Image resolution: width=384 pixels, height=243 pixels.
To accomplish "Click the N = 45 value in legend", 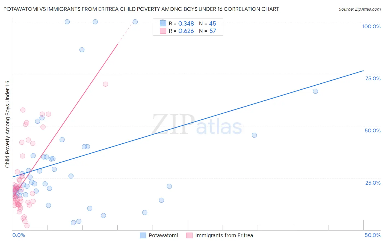I will 208,23.
